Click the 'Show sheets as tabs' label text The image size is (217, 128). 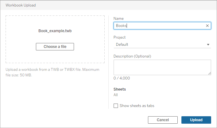(x=137, y=106)
